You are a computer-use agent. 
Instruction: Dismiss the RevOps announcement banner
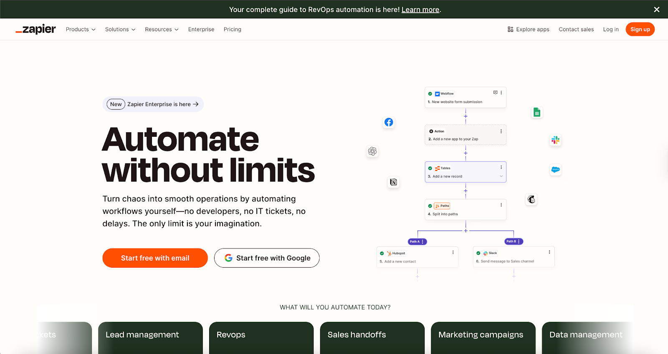click(x=657, y=10)
